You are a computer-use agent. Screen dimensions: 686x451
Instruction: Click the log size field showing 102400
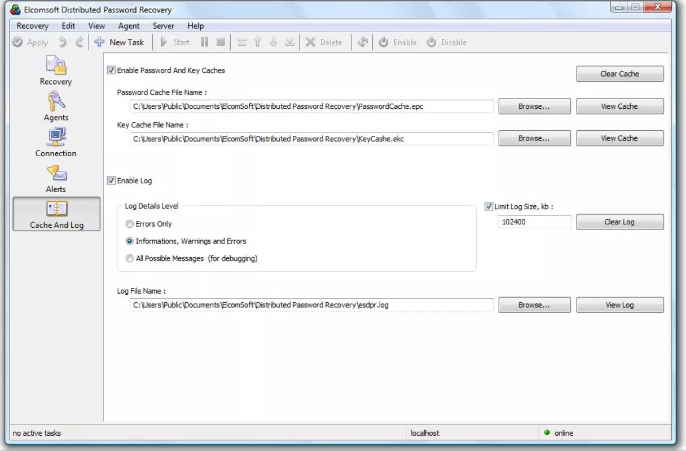534,222
